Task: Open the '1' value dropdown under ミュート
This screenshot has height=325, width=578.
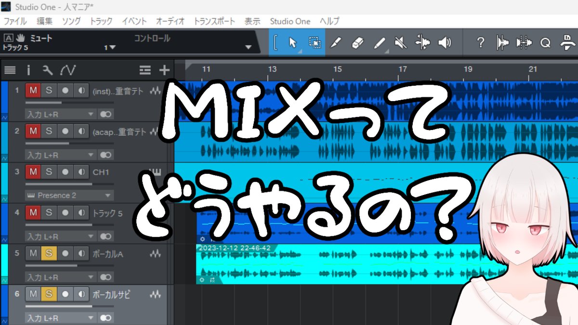Action: click(110, 47)
